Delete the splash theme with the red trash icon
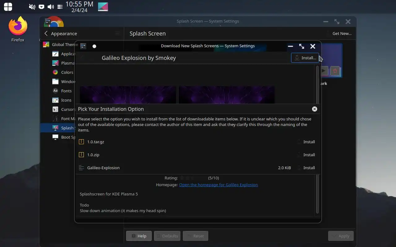 (335, 71)
